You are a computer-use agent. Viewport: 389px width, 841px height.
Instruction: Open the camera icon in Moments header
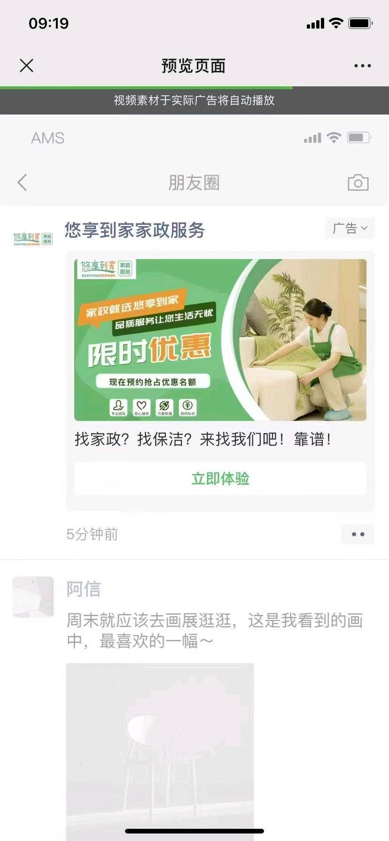[x=358, y=183]
